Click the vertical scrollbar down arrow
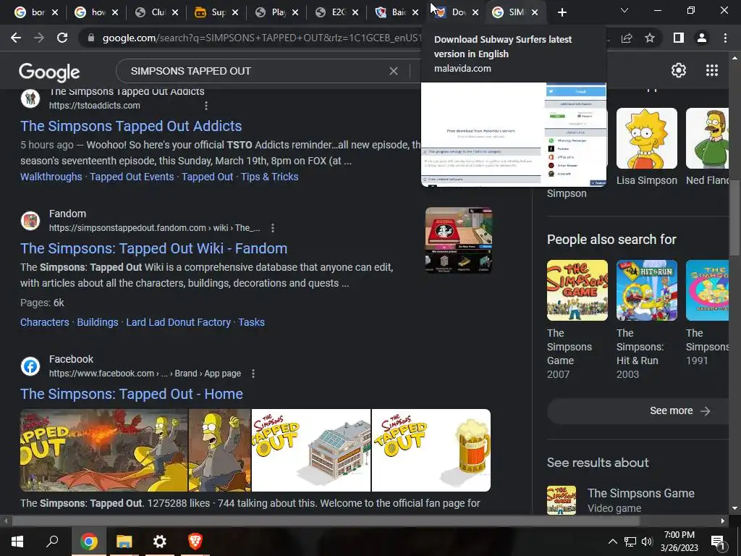Image resolution: width=741 pixels, height=556 pixels. point(734,508)
